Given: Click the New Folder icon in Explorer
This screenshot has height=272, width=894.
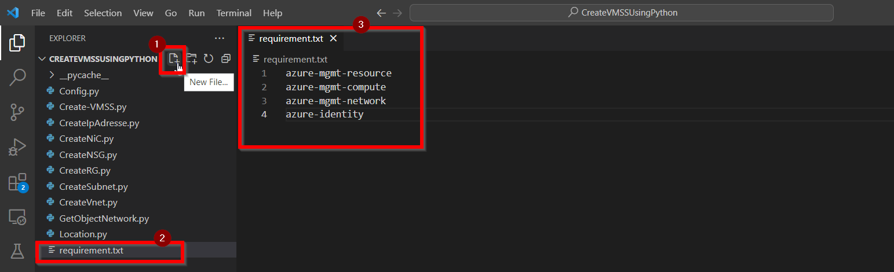Looking at the screenshot, I should [191, 58].
